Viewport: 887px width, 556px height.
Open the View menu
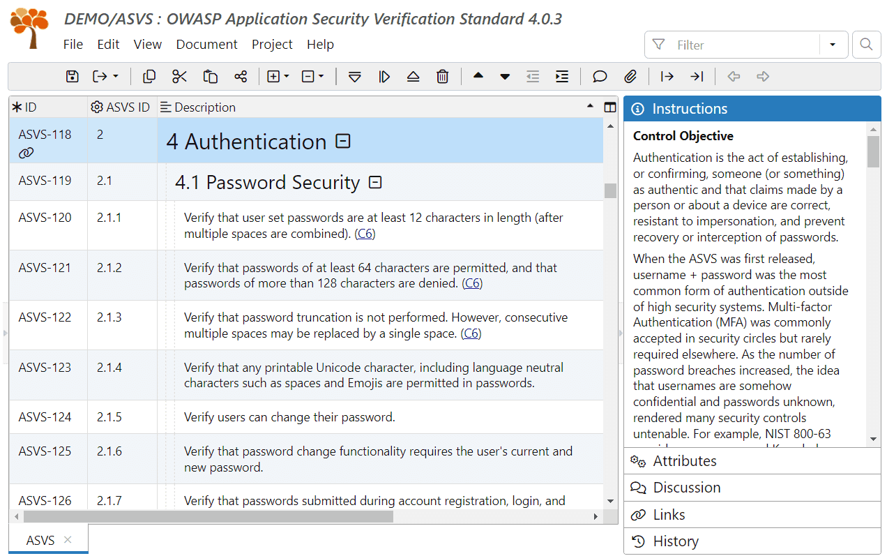(x=148, y=44)
